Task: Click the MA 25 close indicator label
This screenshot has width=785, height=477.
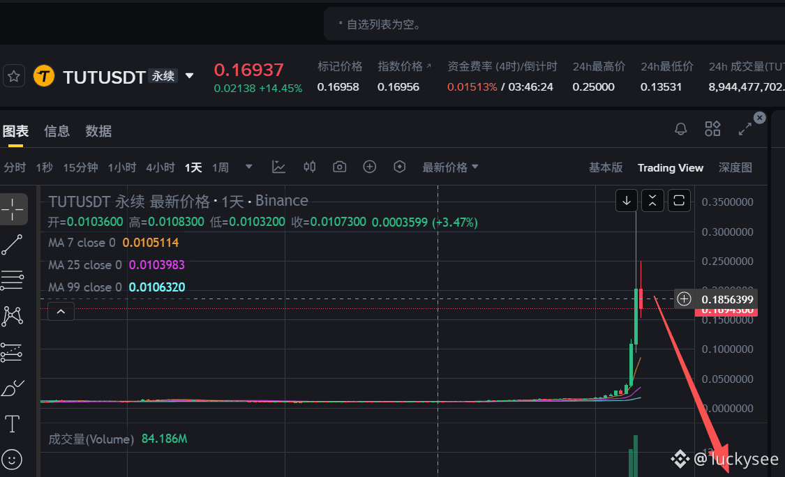Action: (85, 265)
